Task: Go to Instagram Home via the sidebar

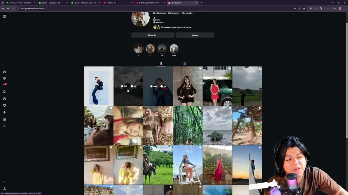Action: (x=4, y=71)
